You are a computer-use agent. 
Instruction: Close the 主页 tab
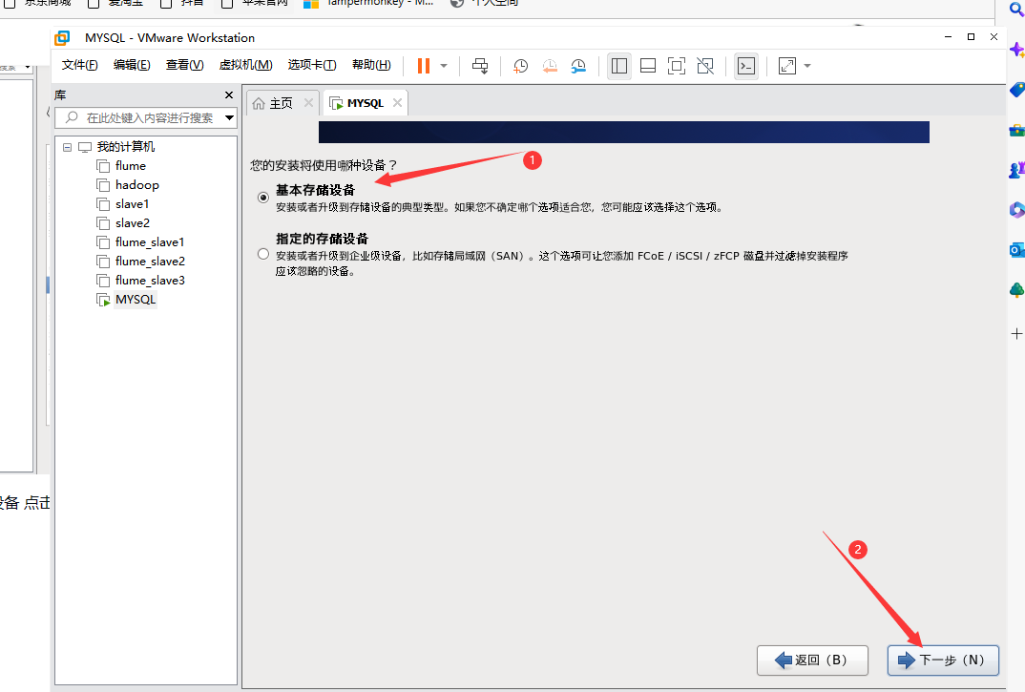pyautogui.click(x=308, y=103)
